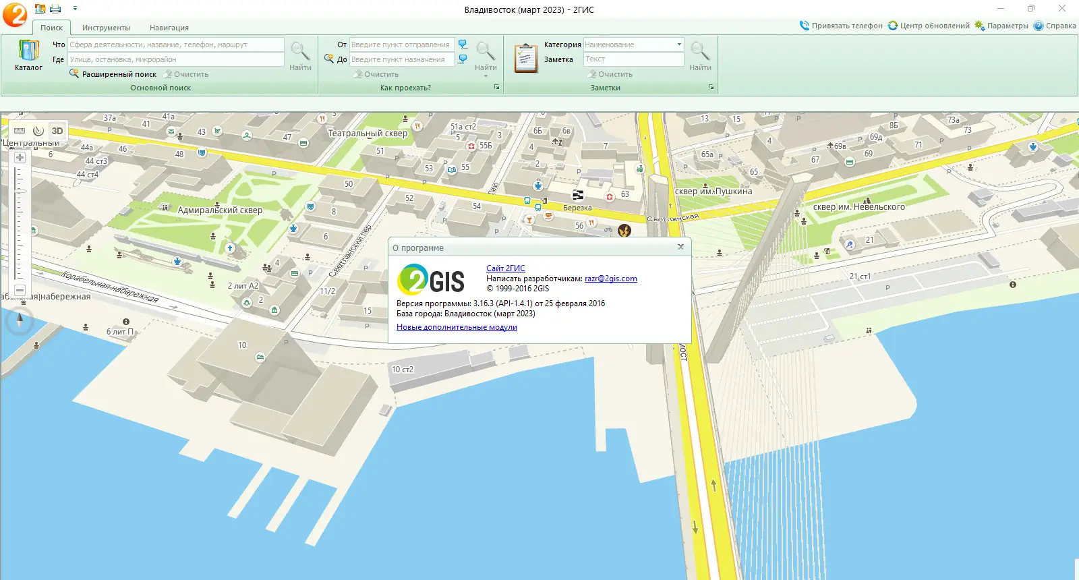Viewport: 1079px width, 580px height.
Task: Open the Навигация ribbon tab
Action: point(169,28)
